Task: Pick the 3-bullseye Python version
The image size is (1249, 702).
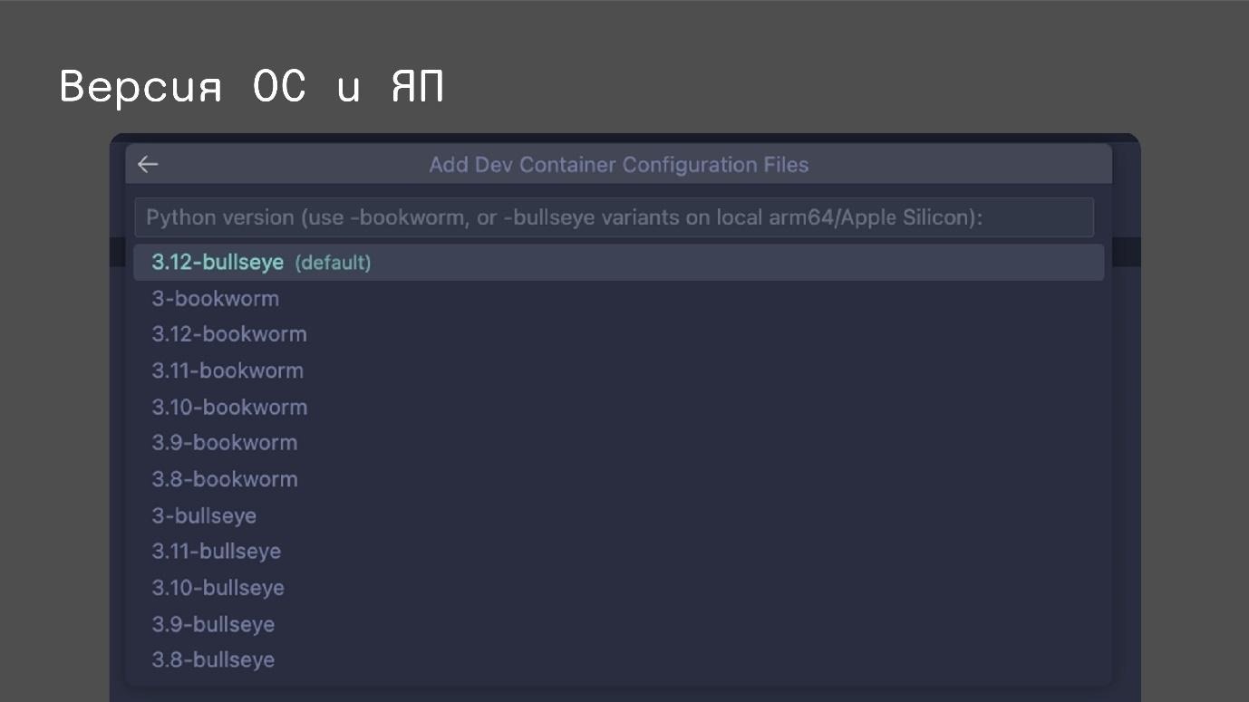Action: coord(203,514)
